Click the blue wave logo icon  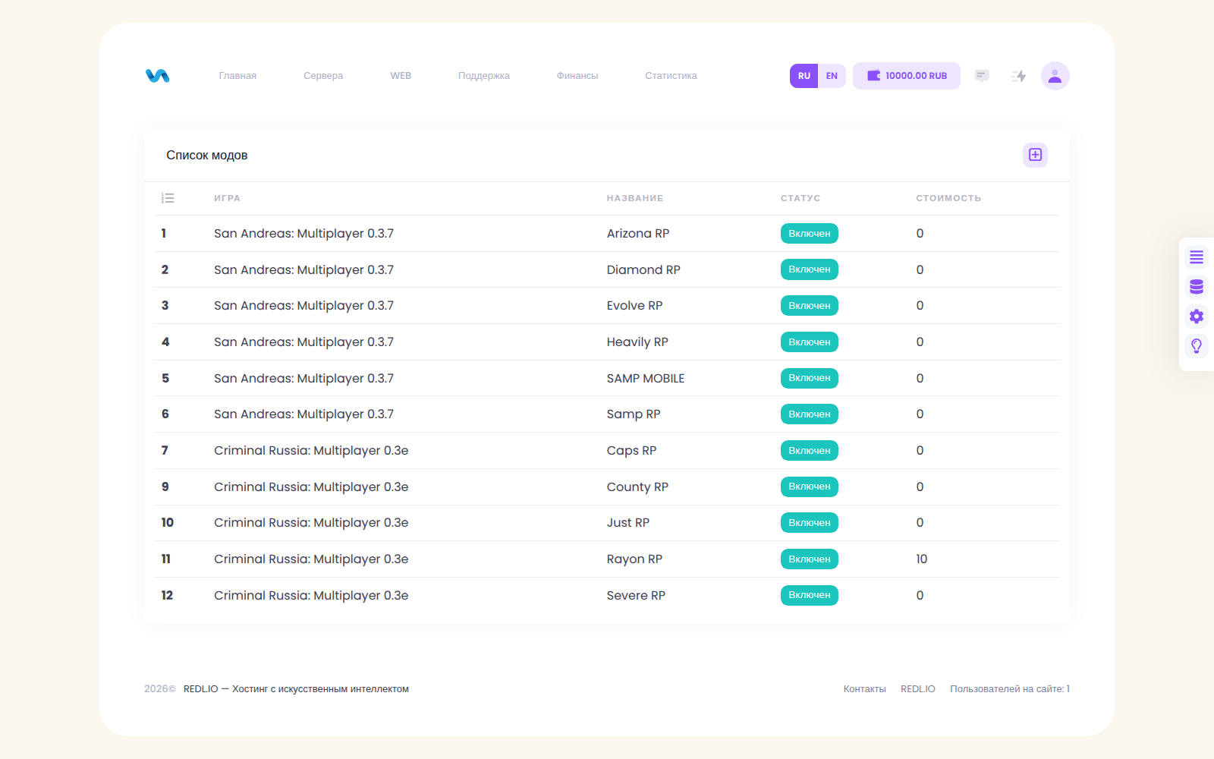(158, 76)
